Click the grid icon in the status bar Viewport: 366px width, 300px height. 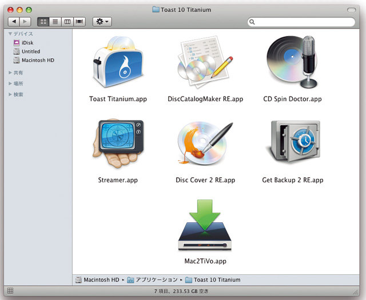tap(10, 291)
